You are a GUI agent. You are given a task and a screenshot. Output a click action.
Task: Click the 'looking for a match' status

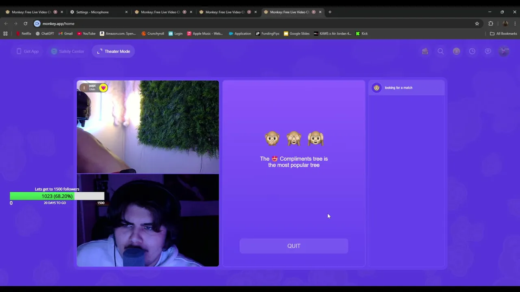[x=399, y=88]
